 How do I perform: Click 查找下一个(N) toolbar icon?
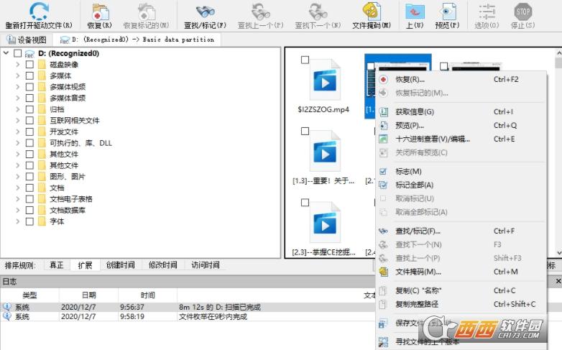tap(318, 11)
